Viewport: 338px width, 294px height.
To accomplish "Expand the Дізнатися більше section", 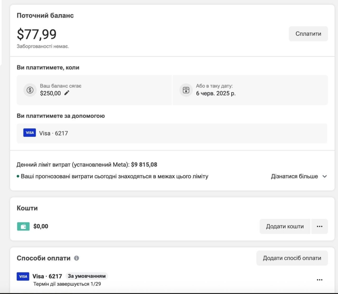I will 299,176.
